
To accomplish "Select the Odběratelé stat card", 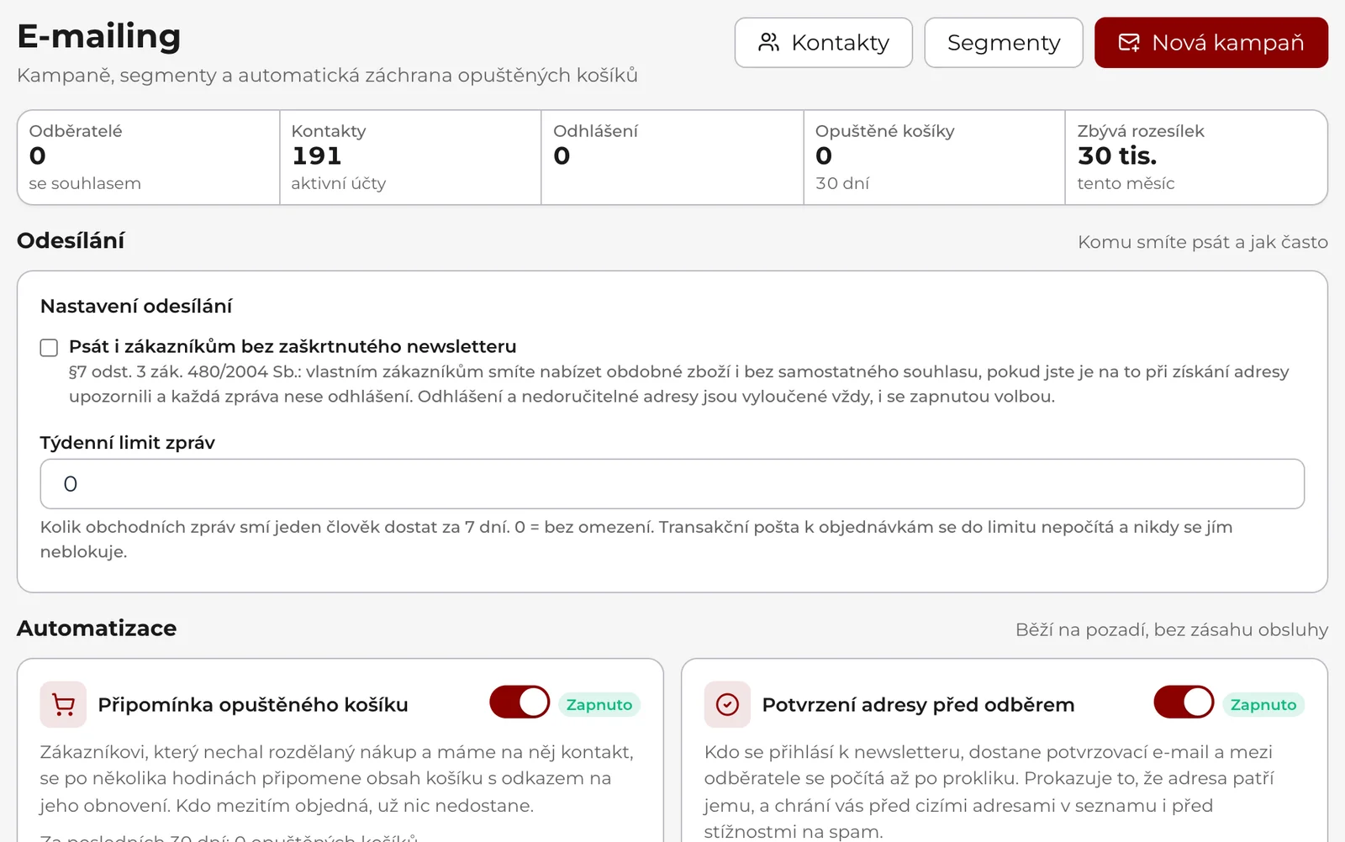I will coord(149,157).
